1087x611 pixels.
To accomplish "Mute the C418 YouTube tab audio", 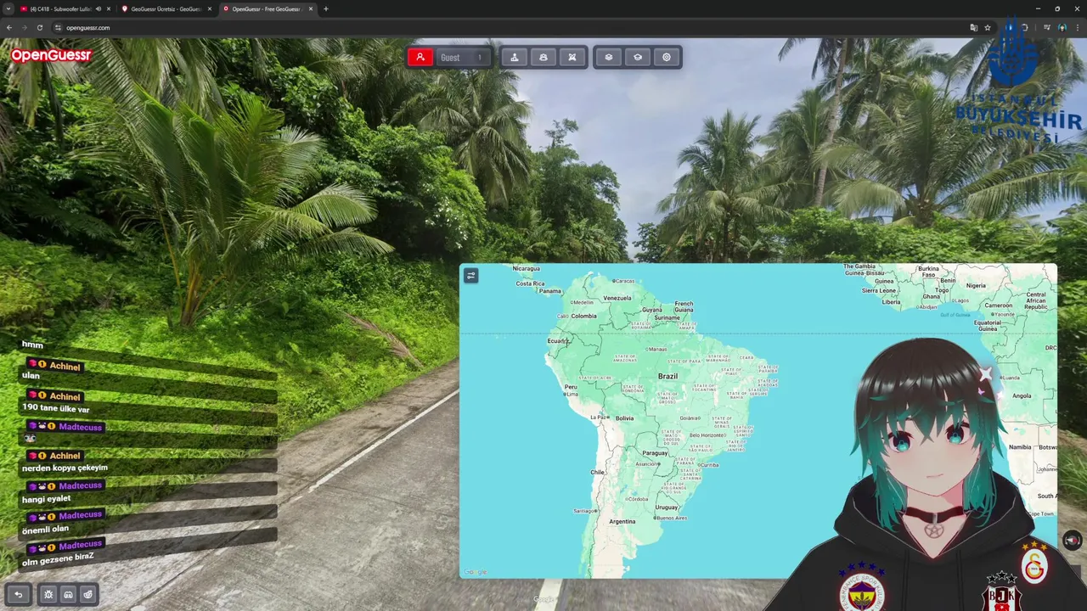I will point(99,8).
